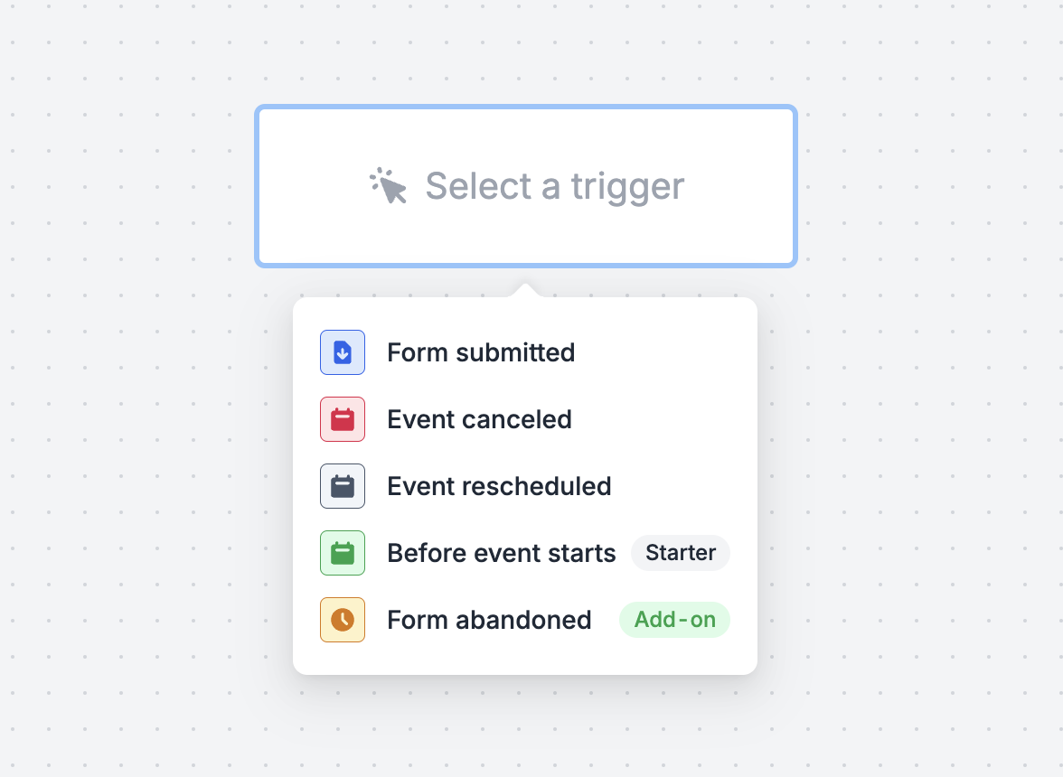Open the blue-outlined trigger node card
Image resolution: width=1063 pixels, height=777 pixels.
[526, 186]
